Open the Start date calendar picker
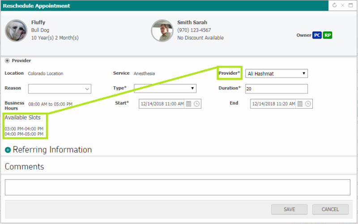358x224 pixels. (x=188, y=104)
